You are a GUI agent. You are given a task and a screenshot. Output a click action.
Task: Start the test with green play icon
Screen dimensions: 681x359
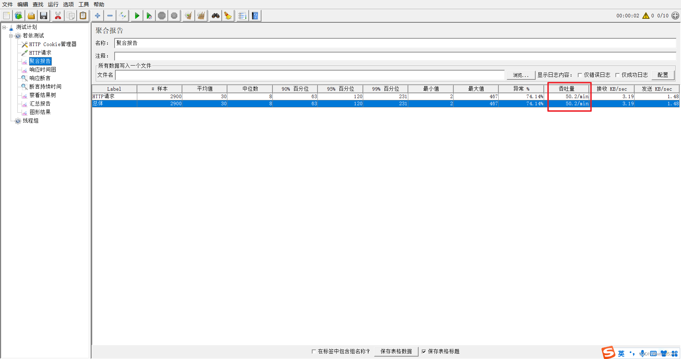[x=137, y=16]
